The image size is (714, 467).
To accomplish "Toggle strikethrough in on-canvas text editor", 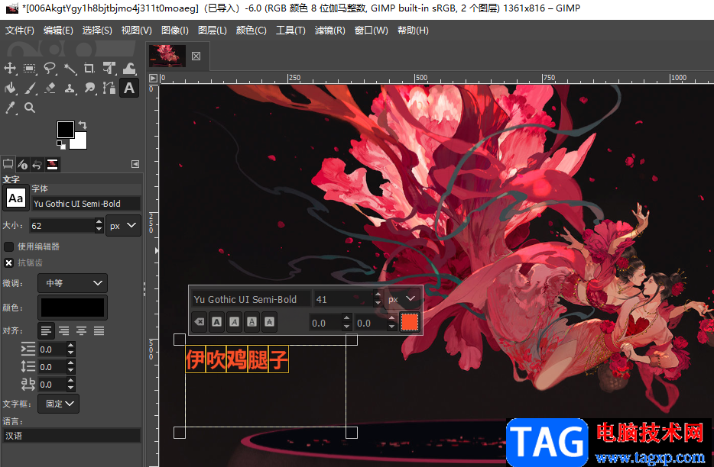I will point(270,322).
